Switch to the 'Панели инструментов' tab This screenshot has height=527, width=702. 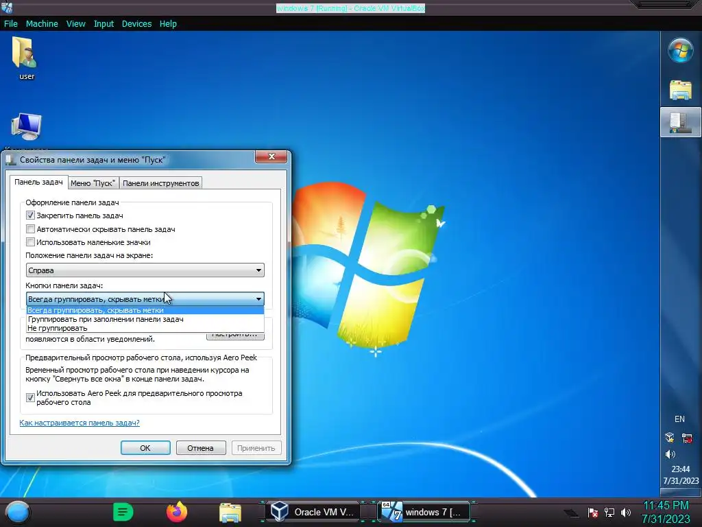coord(160,183)
